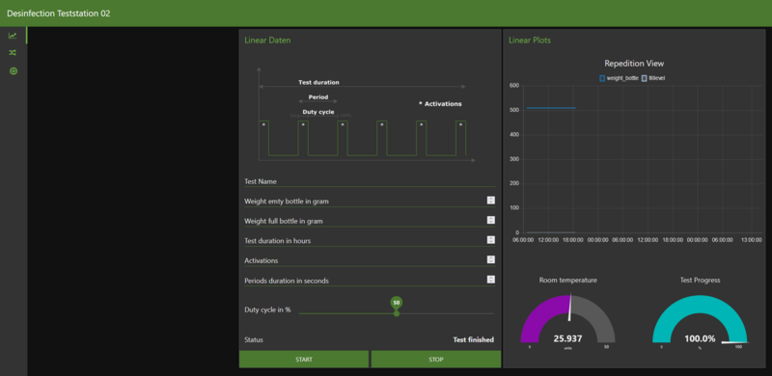Viewport: 772px width, 376px height.
Task: Click the blue weight_bottle line in chart
Action: (x=551, y=108)
